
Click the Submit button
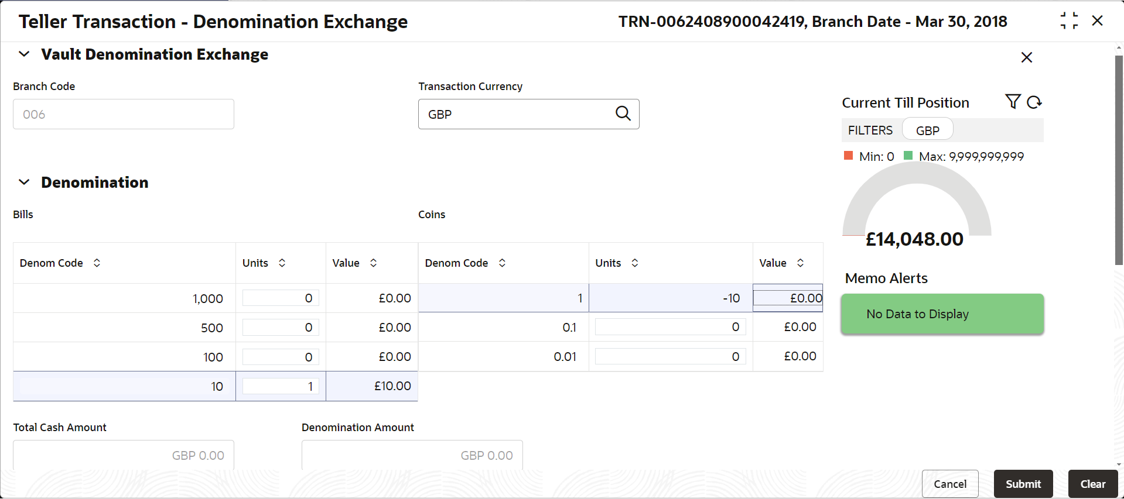(x=1023, y=484)
